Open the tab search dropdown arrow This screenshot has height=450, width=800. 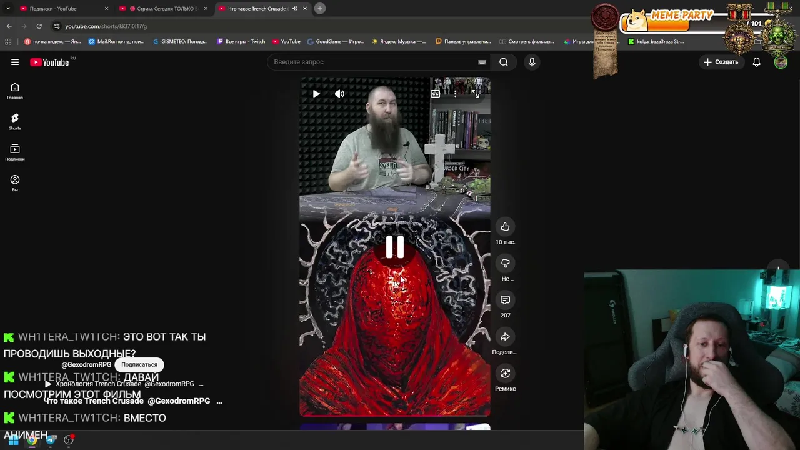click(8, 8)
